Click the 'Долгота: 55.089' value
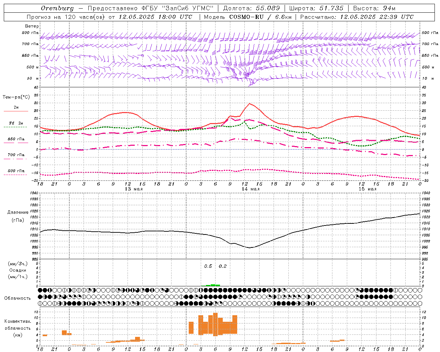Viewport: 440px width, 352px height. coord(252,8)
